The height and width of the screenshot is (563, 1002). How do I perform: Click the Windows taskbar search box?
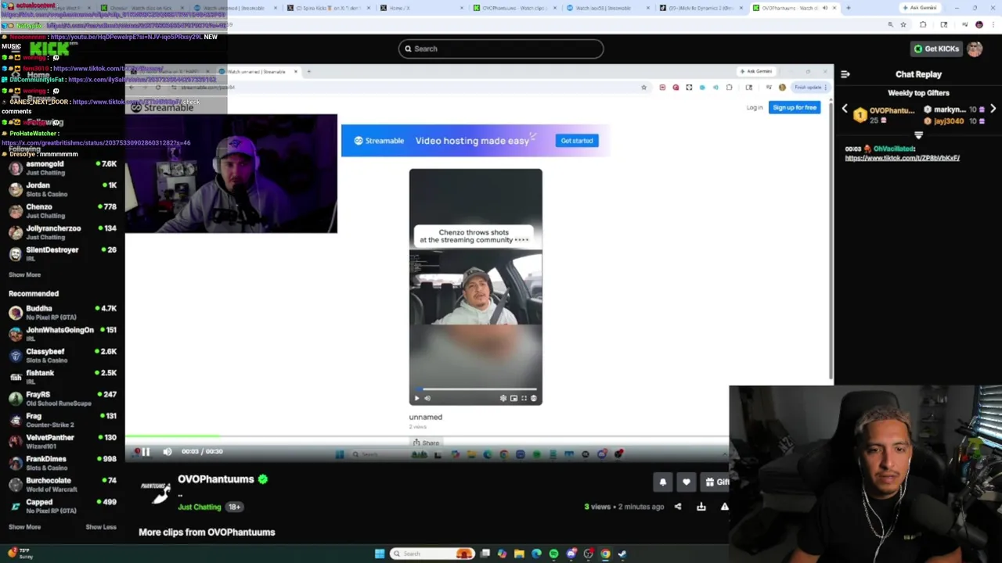433,554
